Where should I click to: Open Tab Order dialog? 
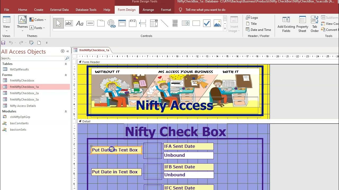(315, 24)
